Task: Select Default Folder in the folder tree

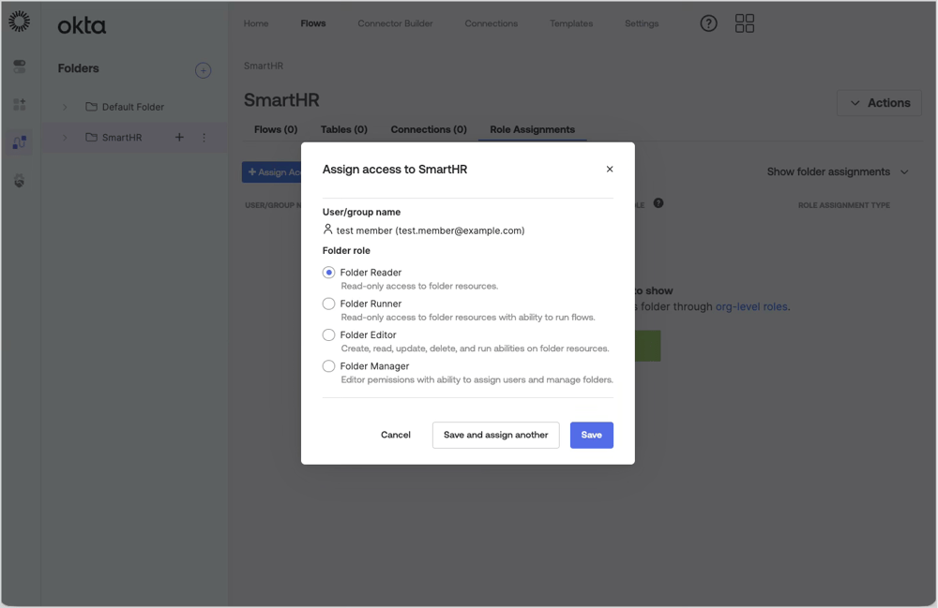Action: [x=133, y=107]
